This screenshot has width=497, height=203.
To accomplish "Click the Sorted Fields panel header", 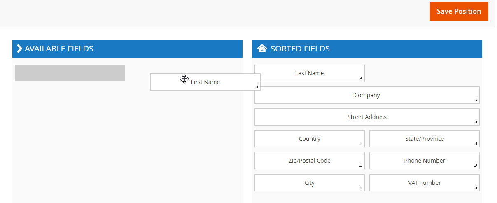I will (x=367, y=49).
